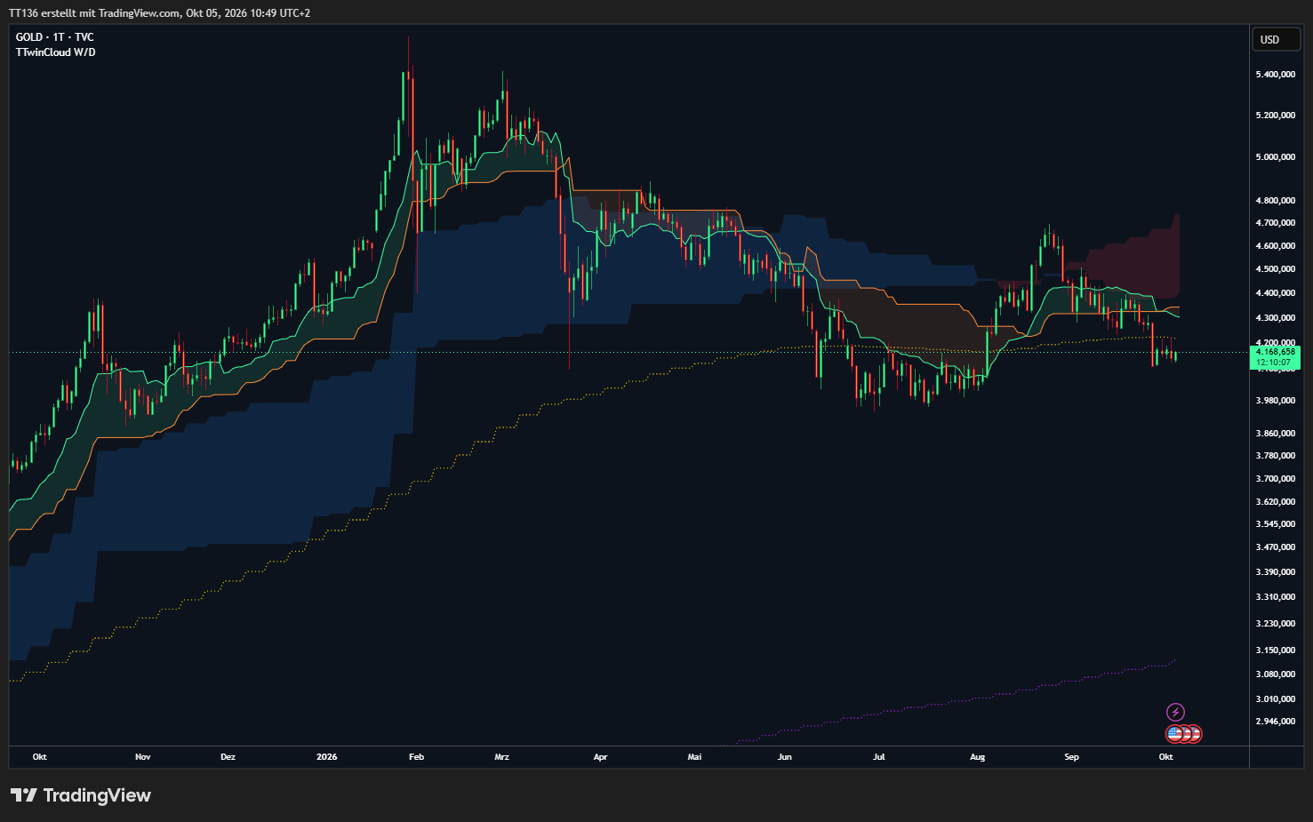Click the Mai label on the time axis

[694, 757]
